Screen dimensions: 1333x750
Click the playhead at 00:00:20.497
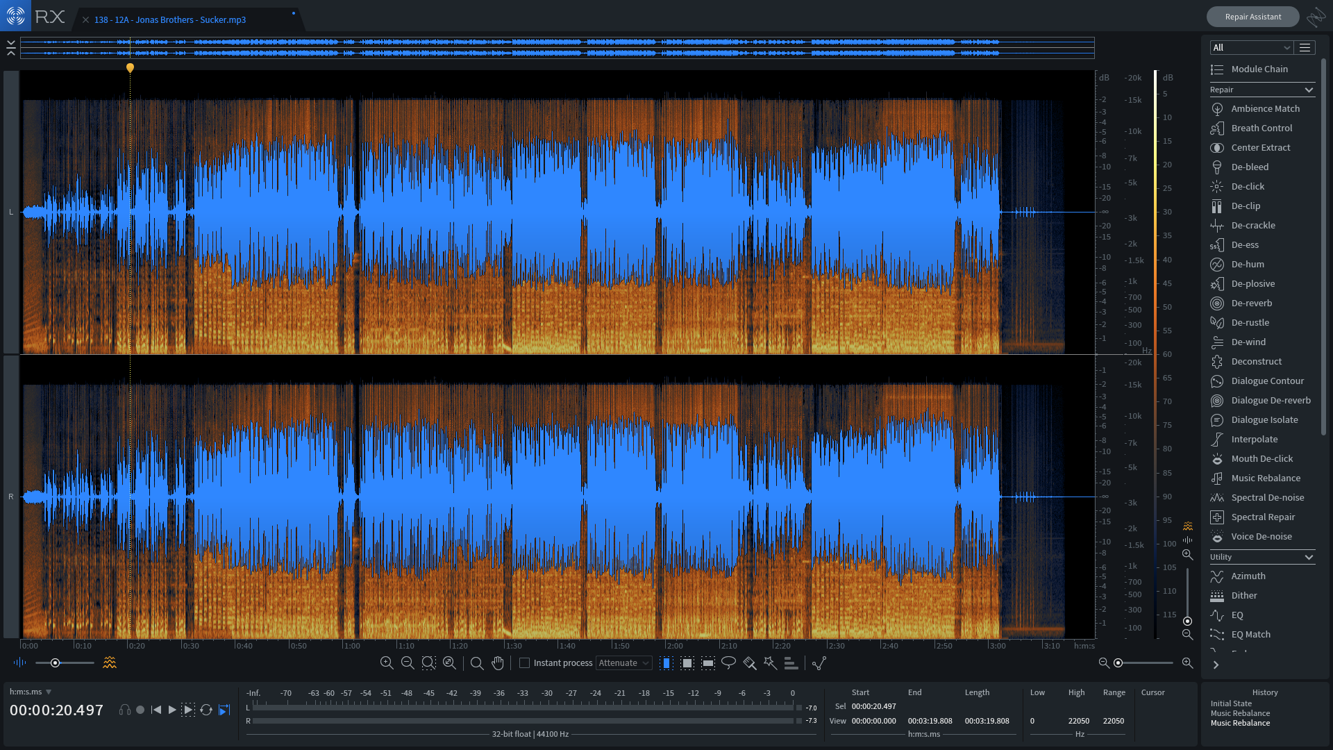(x=130, y=66)
